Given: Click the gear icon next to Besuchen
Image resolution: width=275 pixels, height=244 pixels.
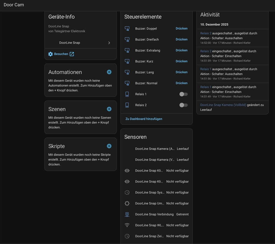Looking at the screenshot, I should [x=50, y=54].
